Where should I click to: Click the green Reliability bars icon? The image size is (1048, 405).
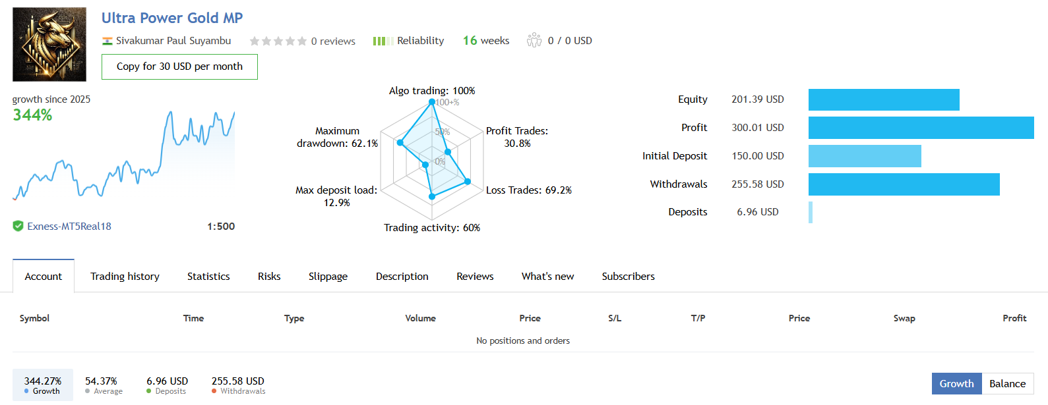pyautogui.click(x=383, y=41)
